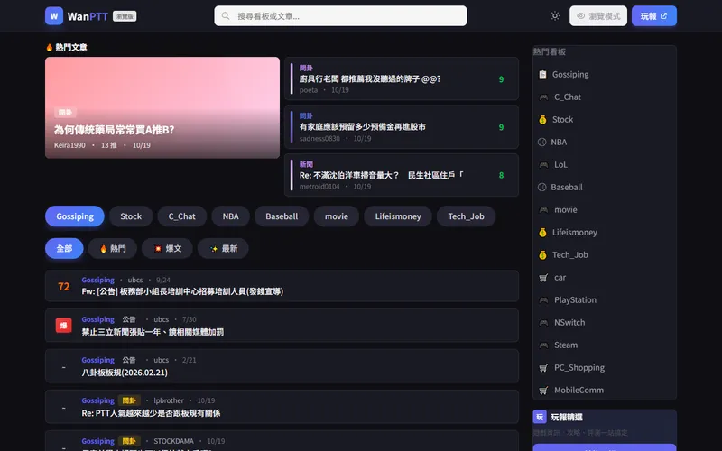Click the 玩報精選 icon
The height and width of the screenshot is (451, 722).
[540, 417]
